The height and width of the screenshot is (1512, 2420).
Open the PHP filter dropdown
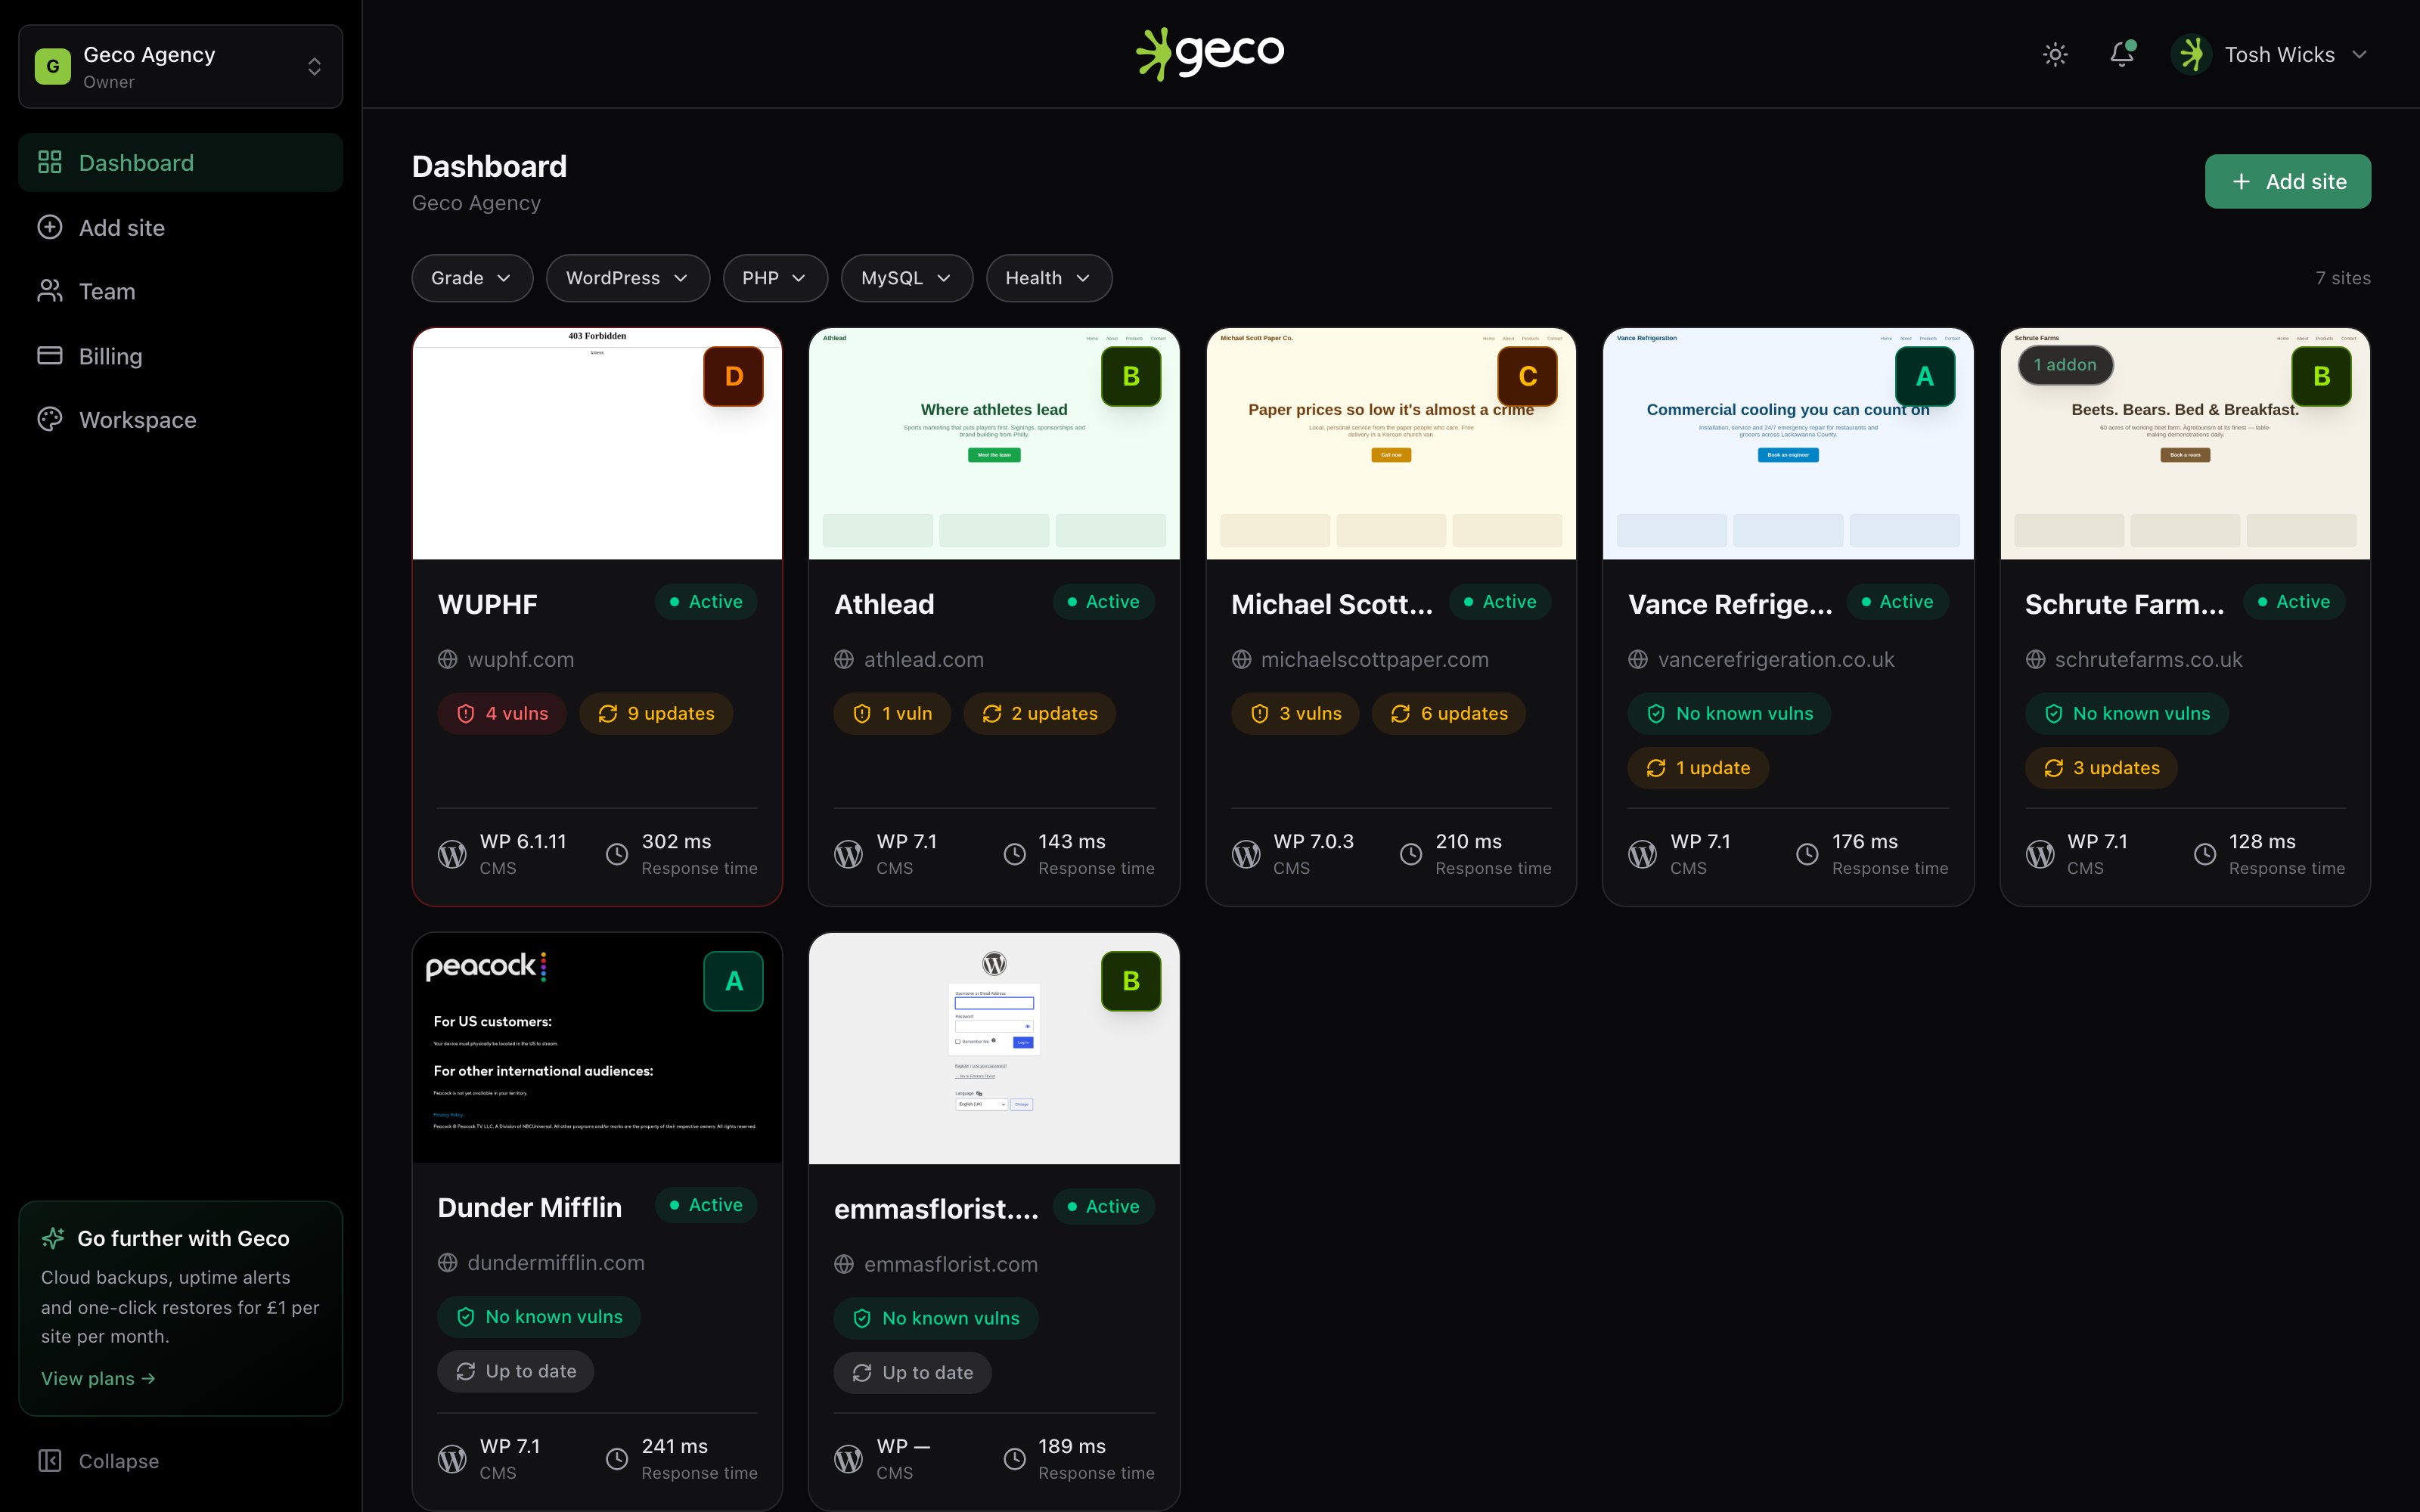click(x=775, y=278)
